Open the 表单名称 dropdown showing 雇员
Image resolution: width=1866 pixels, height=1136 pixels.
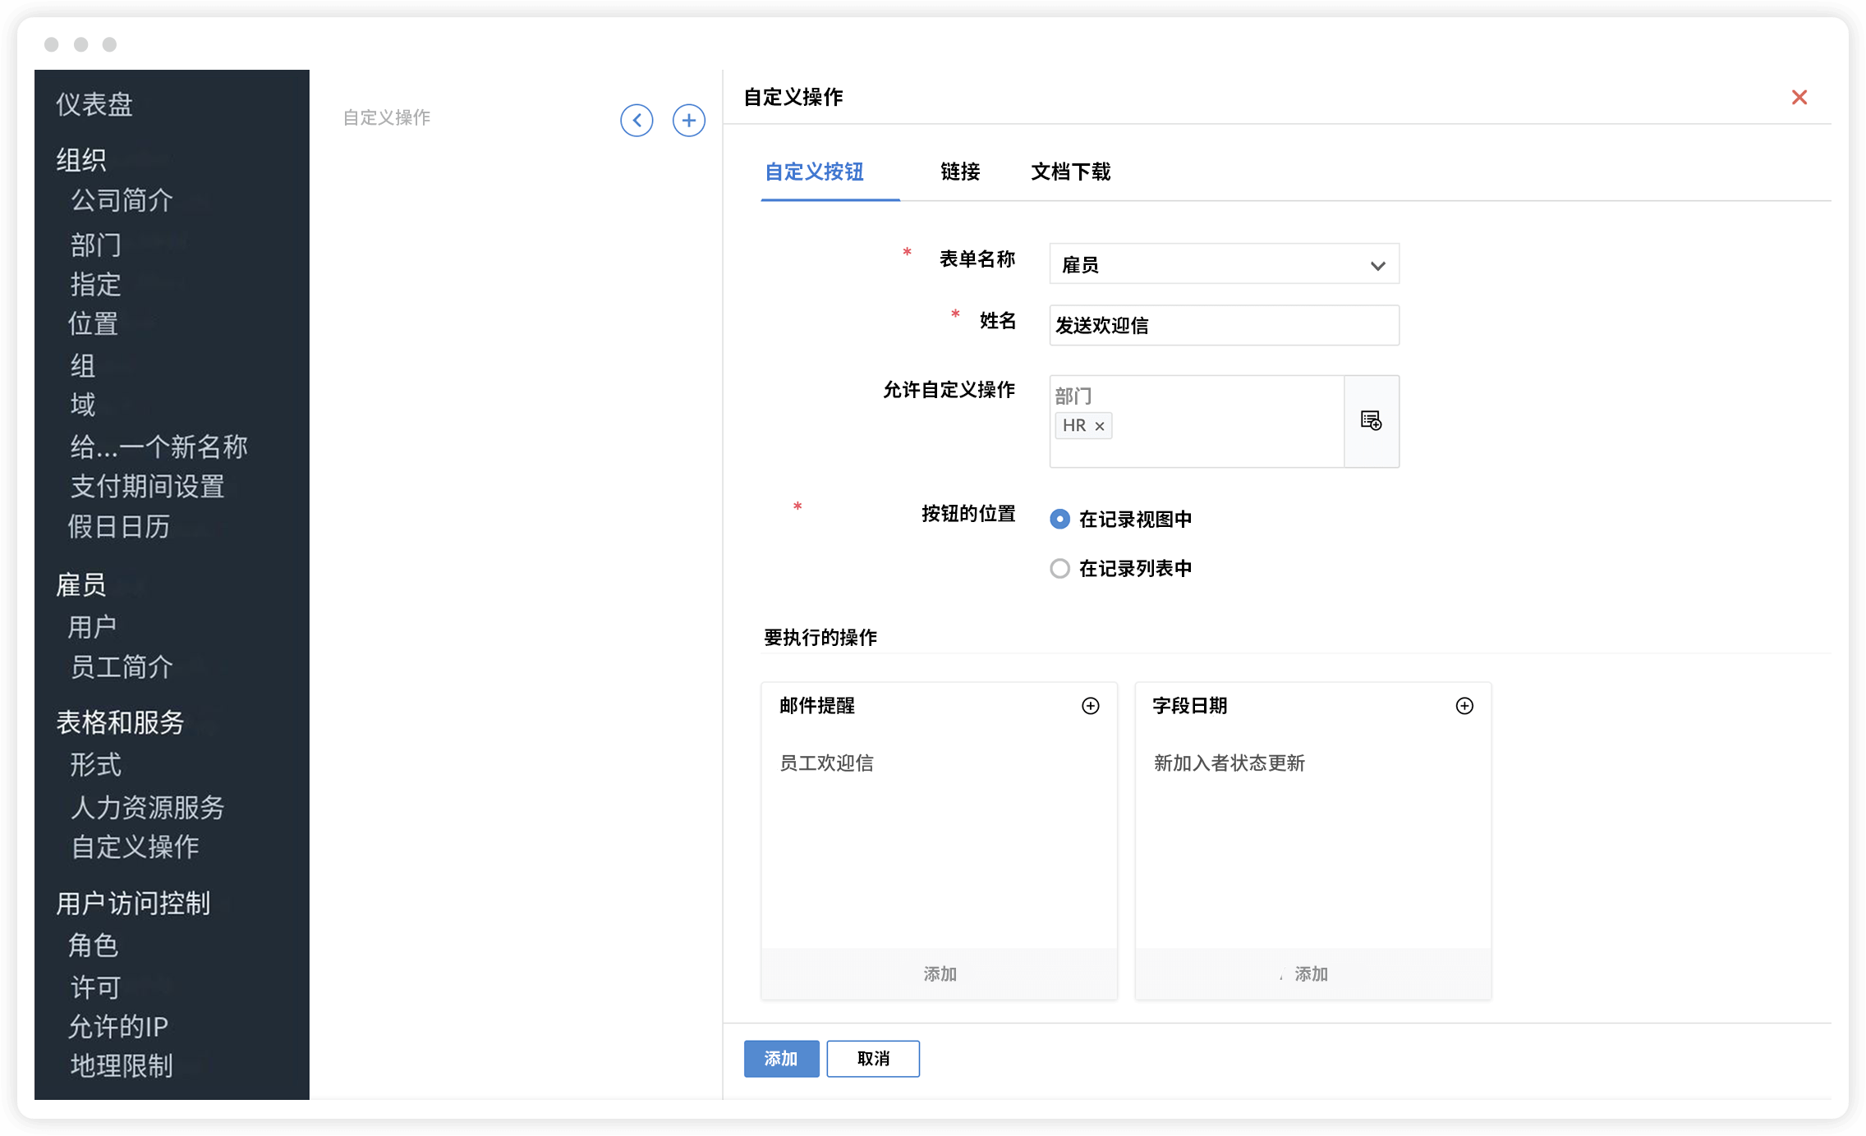[x=1207, y=264]
